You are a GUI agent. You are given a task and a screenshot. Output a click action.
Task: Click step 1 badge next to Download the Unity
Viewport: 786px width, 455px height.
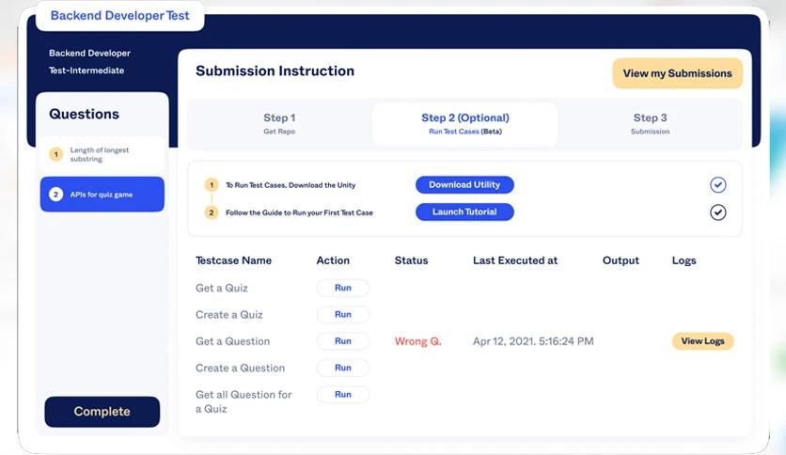[x=212, y=185]
